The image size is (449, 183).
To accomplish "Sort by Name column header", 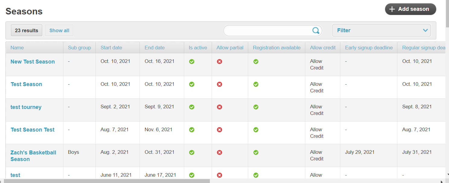I will (17, 48).
